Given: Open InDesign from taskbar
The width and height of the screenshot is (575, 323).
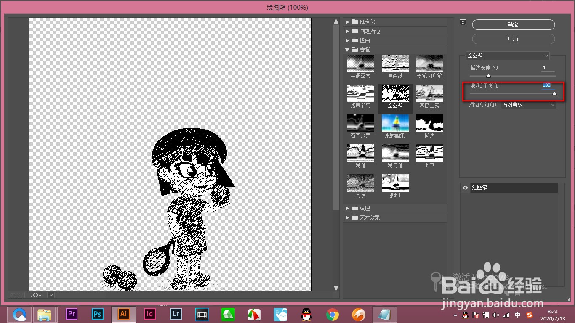Looking at the screenshot, I should [150, 314].
